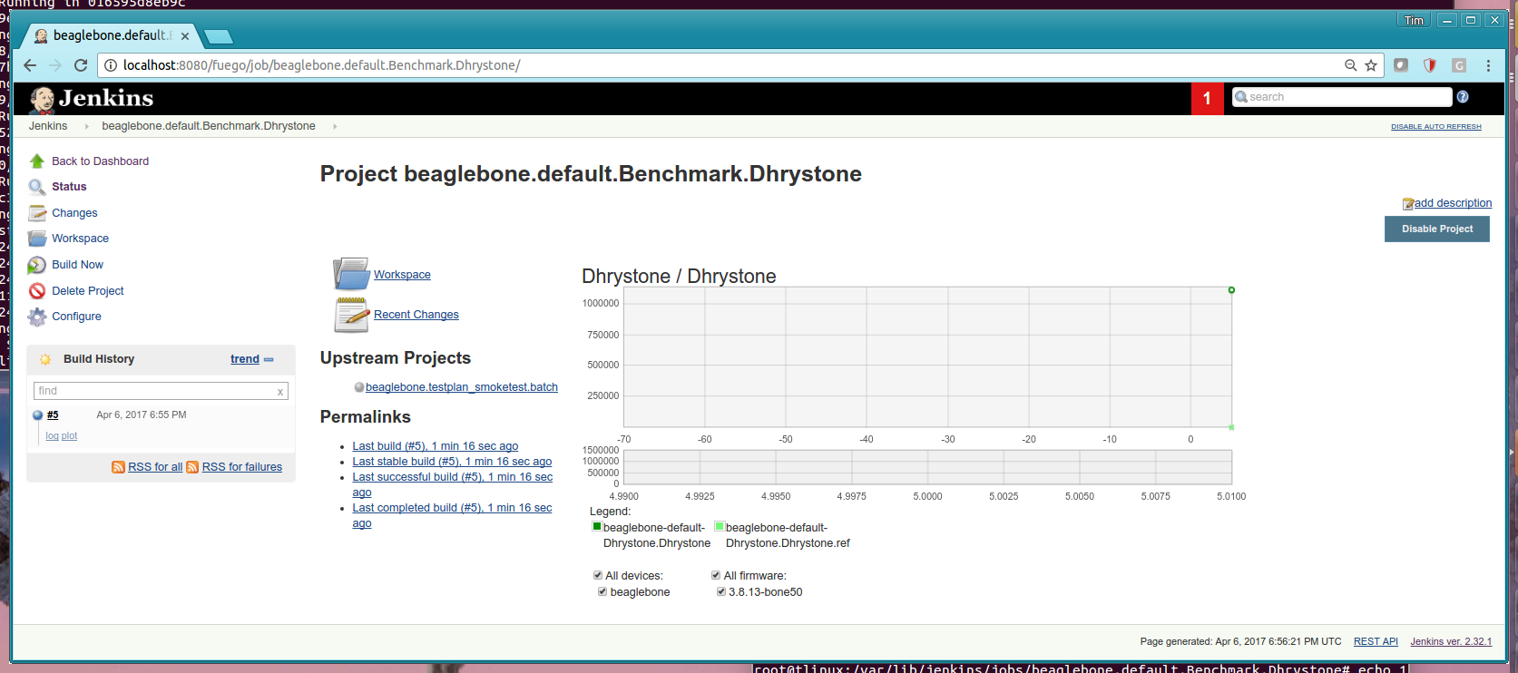Image resolution: width=1518 pixels, height=673 pixels.
Task: Open build #5 link in Build History
Action: pyautogui.click(x=53, y=415)
